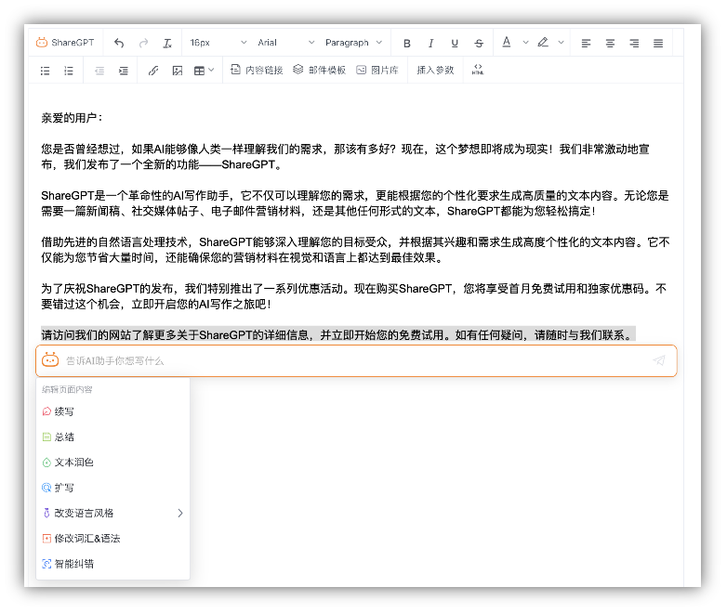Click the highlighted paragraph starting 请访问我们的网站

click(x=338, y=334)
